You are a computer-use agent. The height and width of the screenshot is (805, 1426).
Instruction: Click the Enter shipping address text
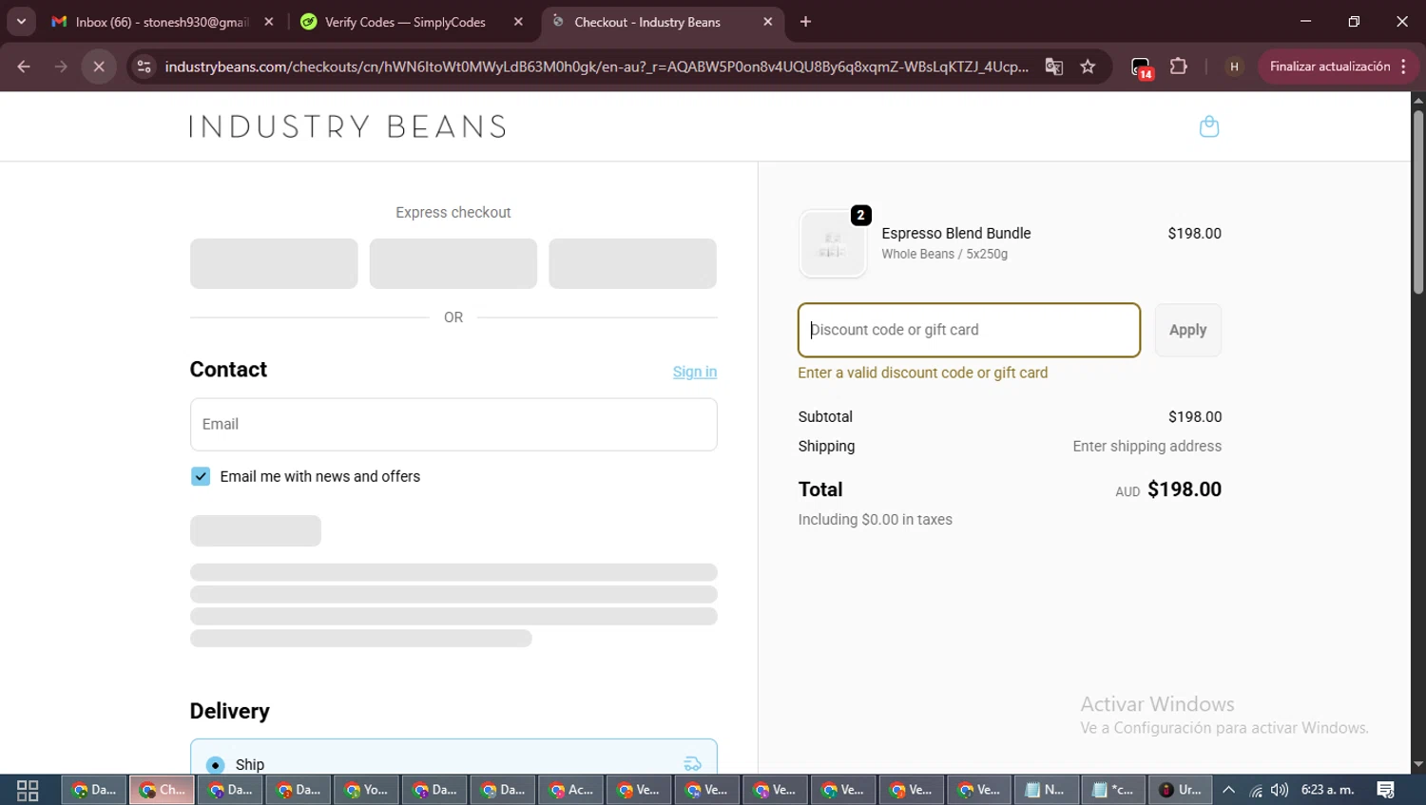click(1147, 446)
